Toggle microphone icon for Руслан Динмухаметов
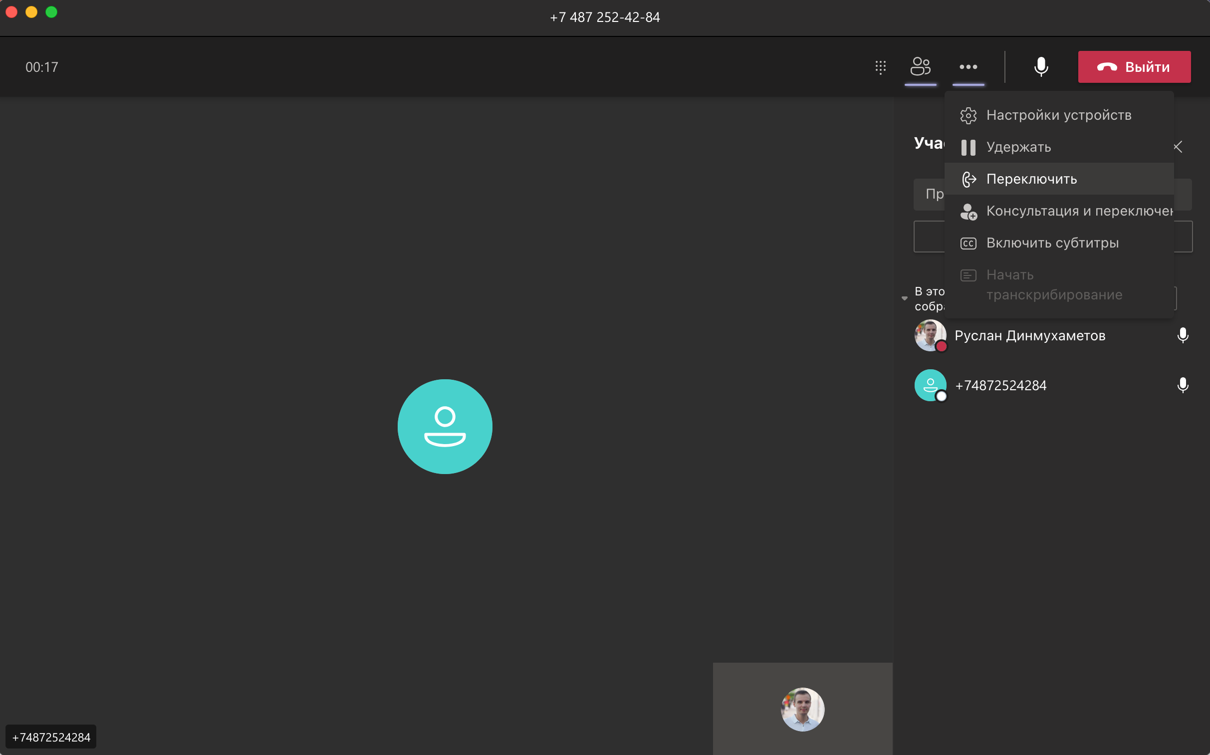Image resolution: width=1210 pixels, height=755 pixels. point(1183,335)
